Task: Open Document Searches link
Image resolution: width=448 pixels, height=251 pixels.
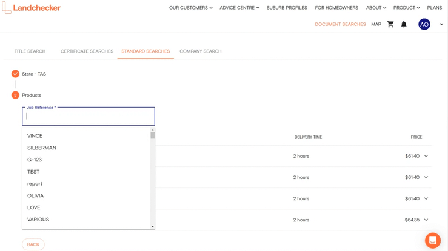Action: 340,24
